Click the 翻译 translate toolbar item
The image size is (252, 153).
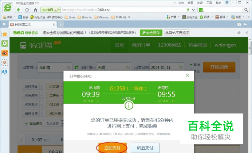coord(220,17)
